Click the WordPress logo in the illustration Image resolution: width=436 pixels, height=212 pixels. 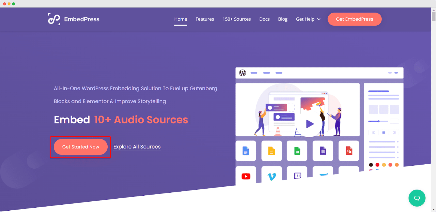click(243, 73)
